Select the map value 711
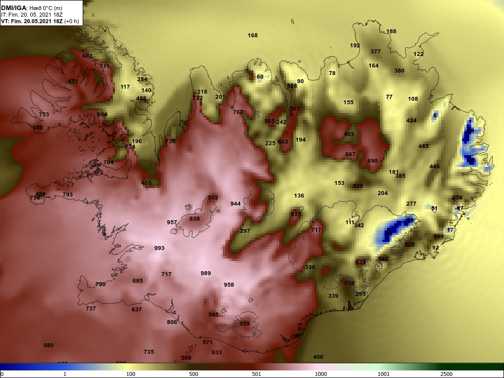Image resolution: width=504 pixels, height=378 pixels. [104, 66]
